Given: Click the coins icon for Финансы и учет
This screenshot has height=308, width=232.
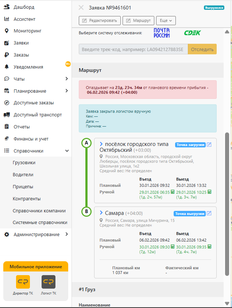Looking at the screenshot, I should pos(7,139).
